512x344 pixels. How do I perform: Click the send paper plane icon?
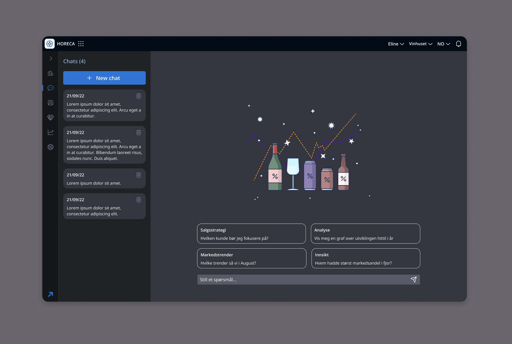[413, 279]
